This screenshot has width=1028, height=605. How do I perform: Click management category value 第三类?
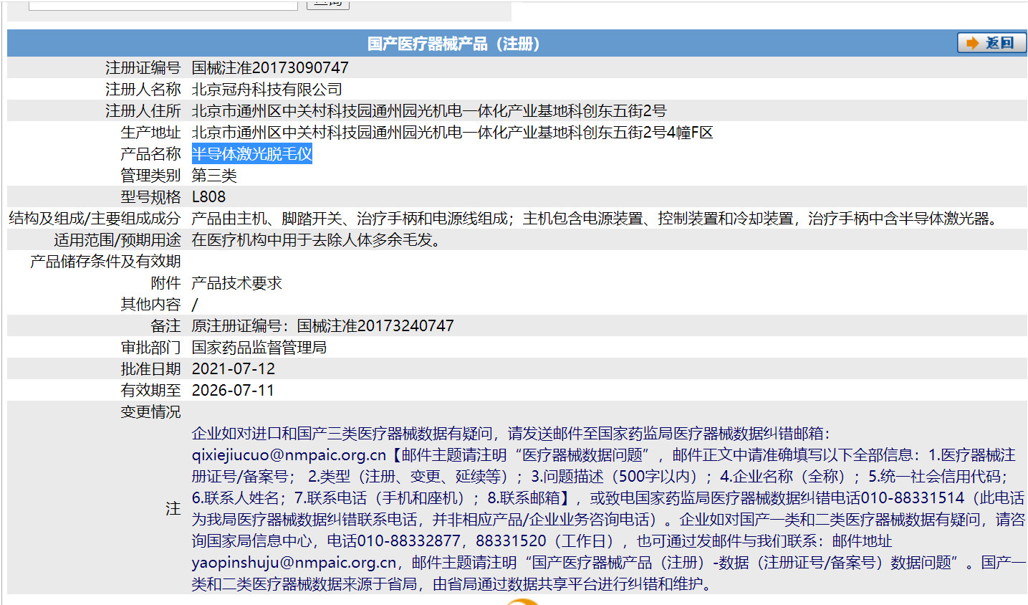tap(214, 175)
